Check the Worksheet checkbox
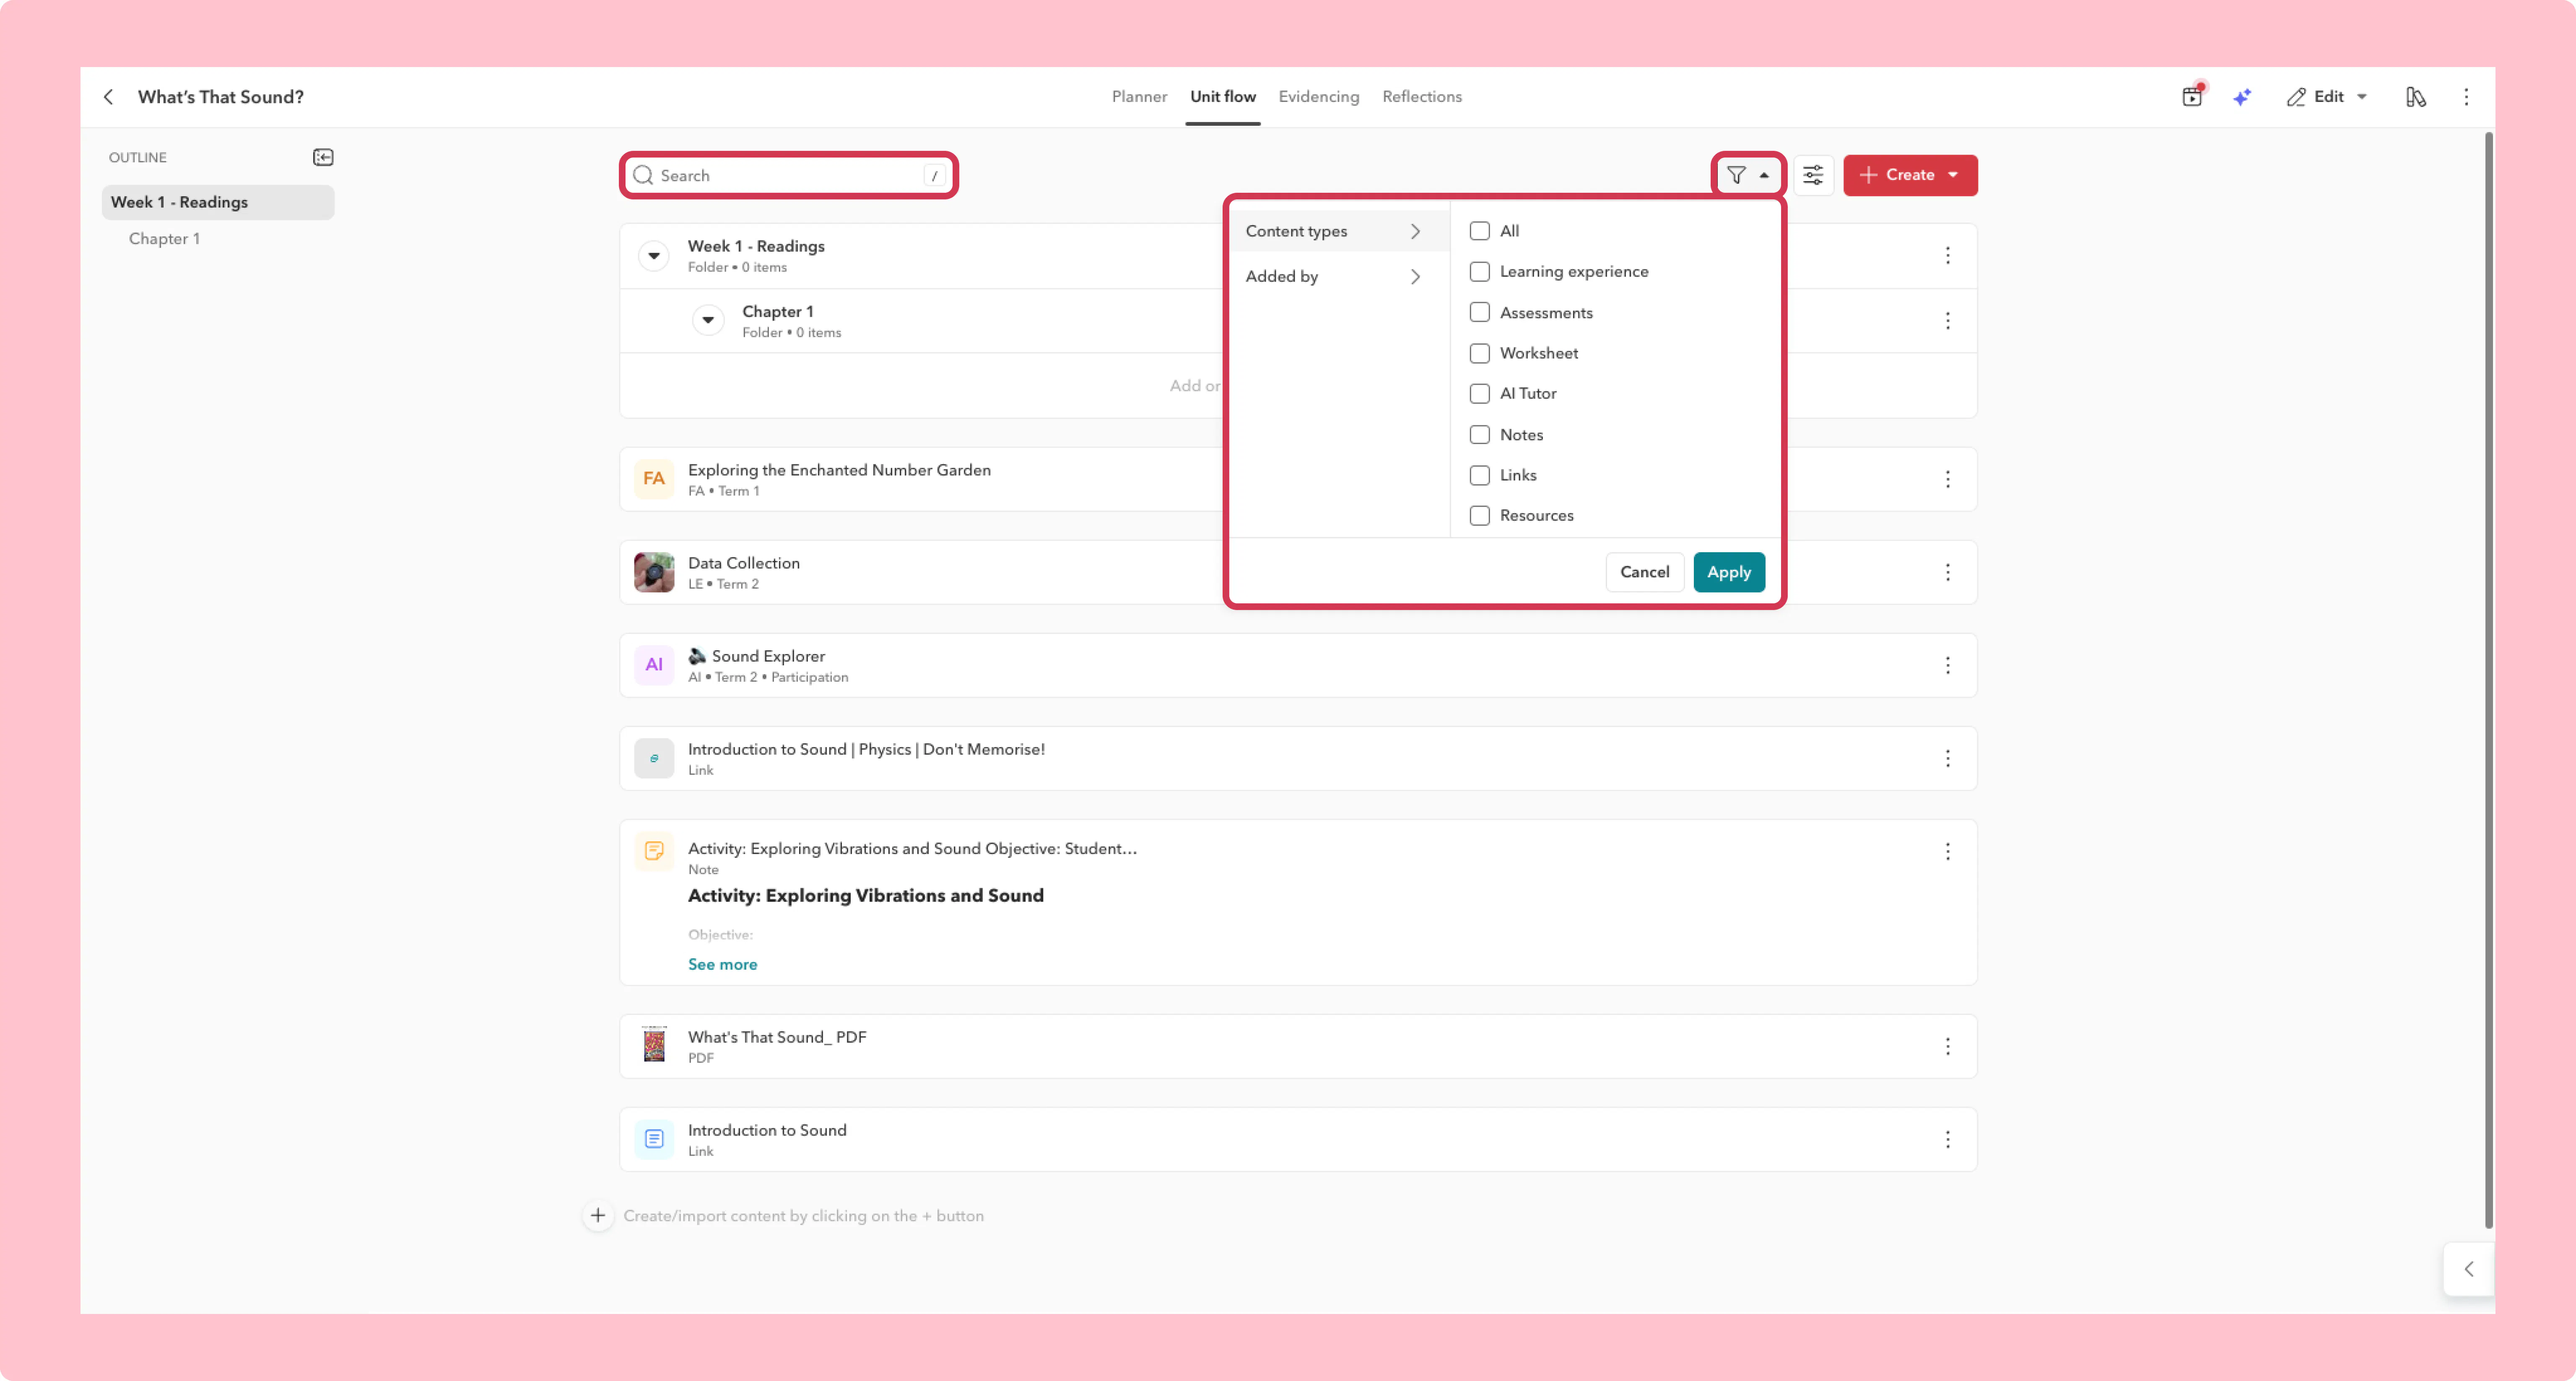 [x=1480, y=354]
